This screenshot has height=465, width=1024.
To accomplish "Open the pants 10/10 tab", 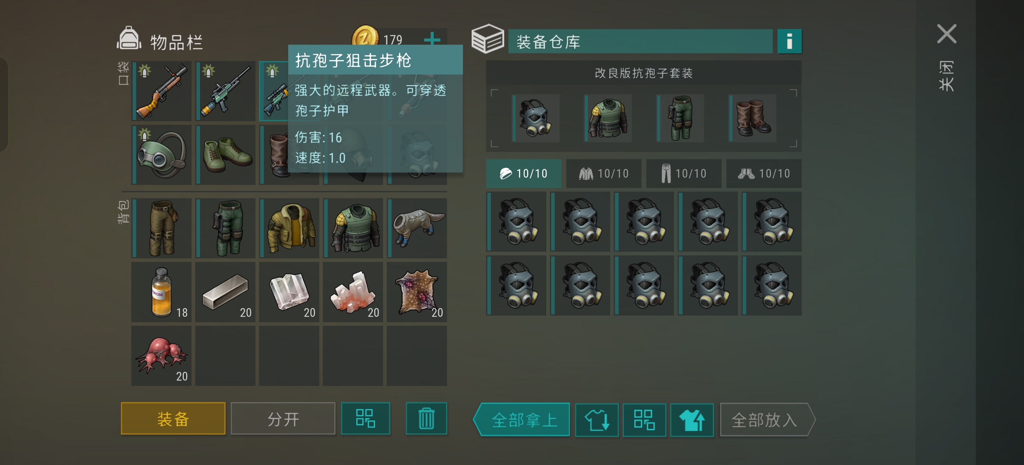I will coord(684,174).
